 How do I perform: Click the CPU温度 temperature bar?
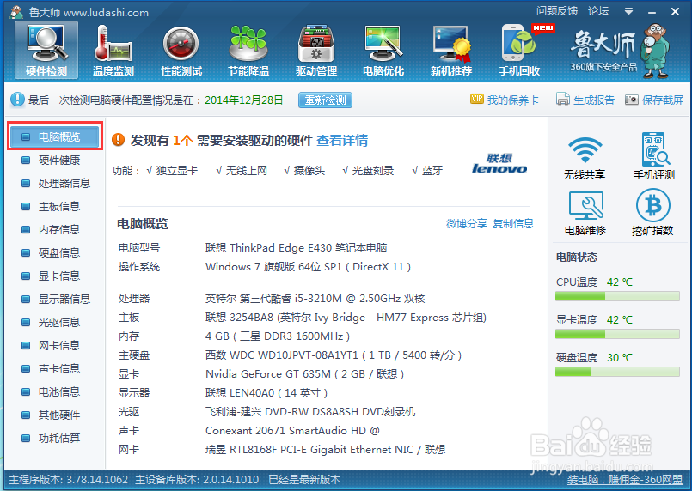617,296
